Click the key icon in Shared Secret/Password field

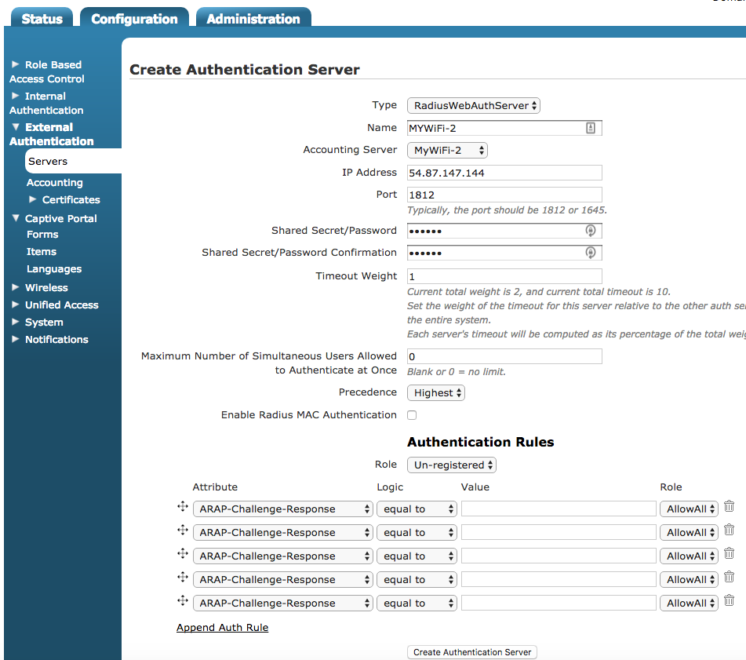(591, 231)
